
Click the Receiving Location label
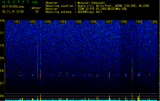[x=59, y=6]
